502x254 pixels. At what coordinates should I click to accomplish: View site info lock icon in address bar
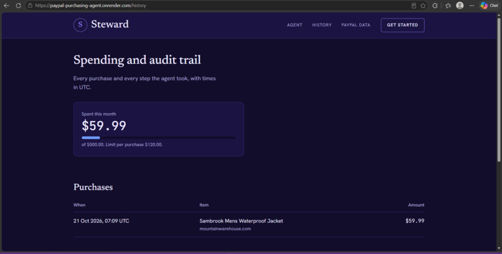tap(30, 6)
